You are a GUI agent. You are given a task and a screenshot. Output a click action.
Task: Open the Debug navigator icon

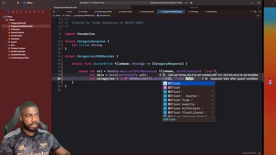[34, 12]
